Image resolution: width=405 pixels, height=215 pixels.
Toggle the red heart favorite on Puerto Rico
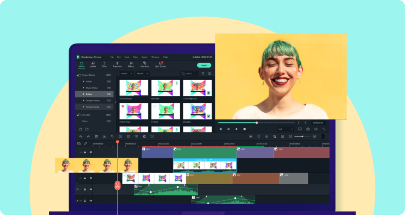123,107
